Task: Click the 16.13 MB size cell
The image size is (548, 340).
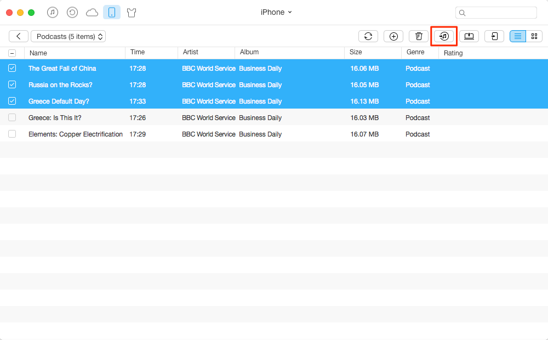Action: 364,101
